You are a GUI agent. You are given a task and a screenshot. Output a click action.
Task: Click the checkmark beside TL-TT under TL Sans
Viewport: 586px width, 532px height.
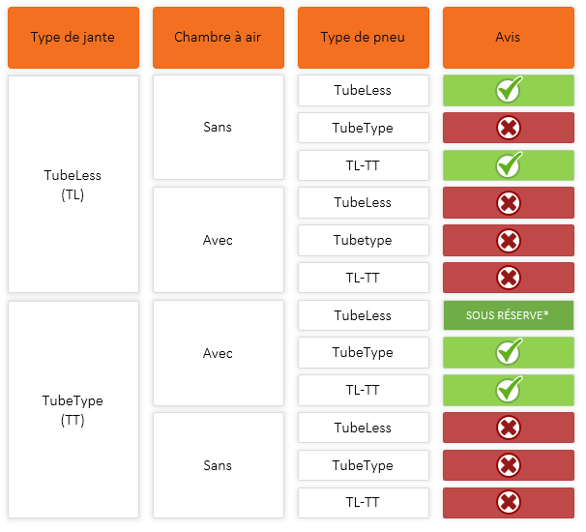509,164
